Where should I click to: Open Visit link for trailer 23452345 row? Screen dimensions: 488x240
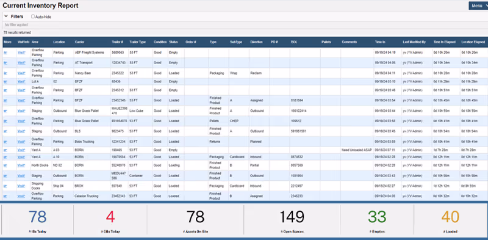21,101
